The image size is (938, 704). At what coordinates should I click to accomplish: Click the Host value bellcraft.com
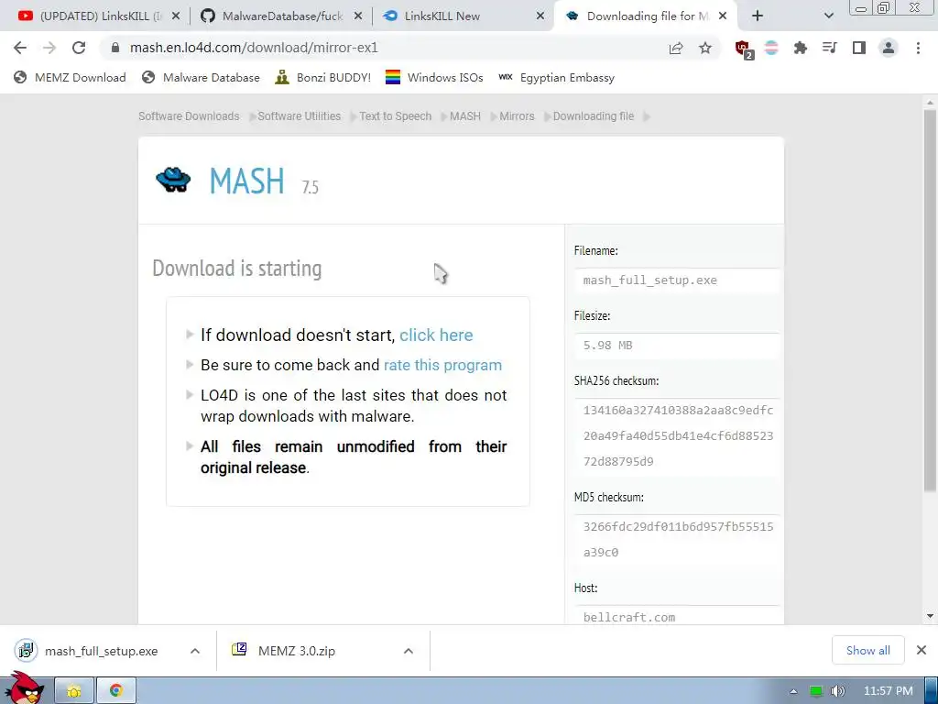(677, 616)
